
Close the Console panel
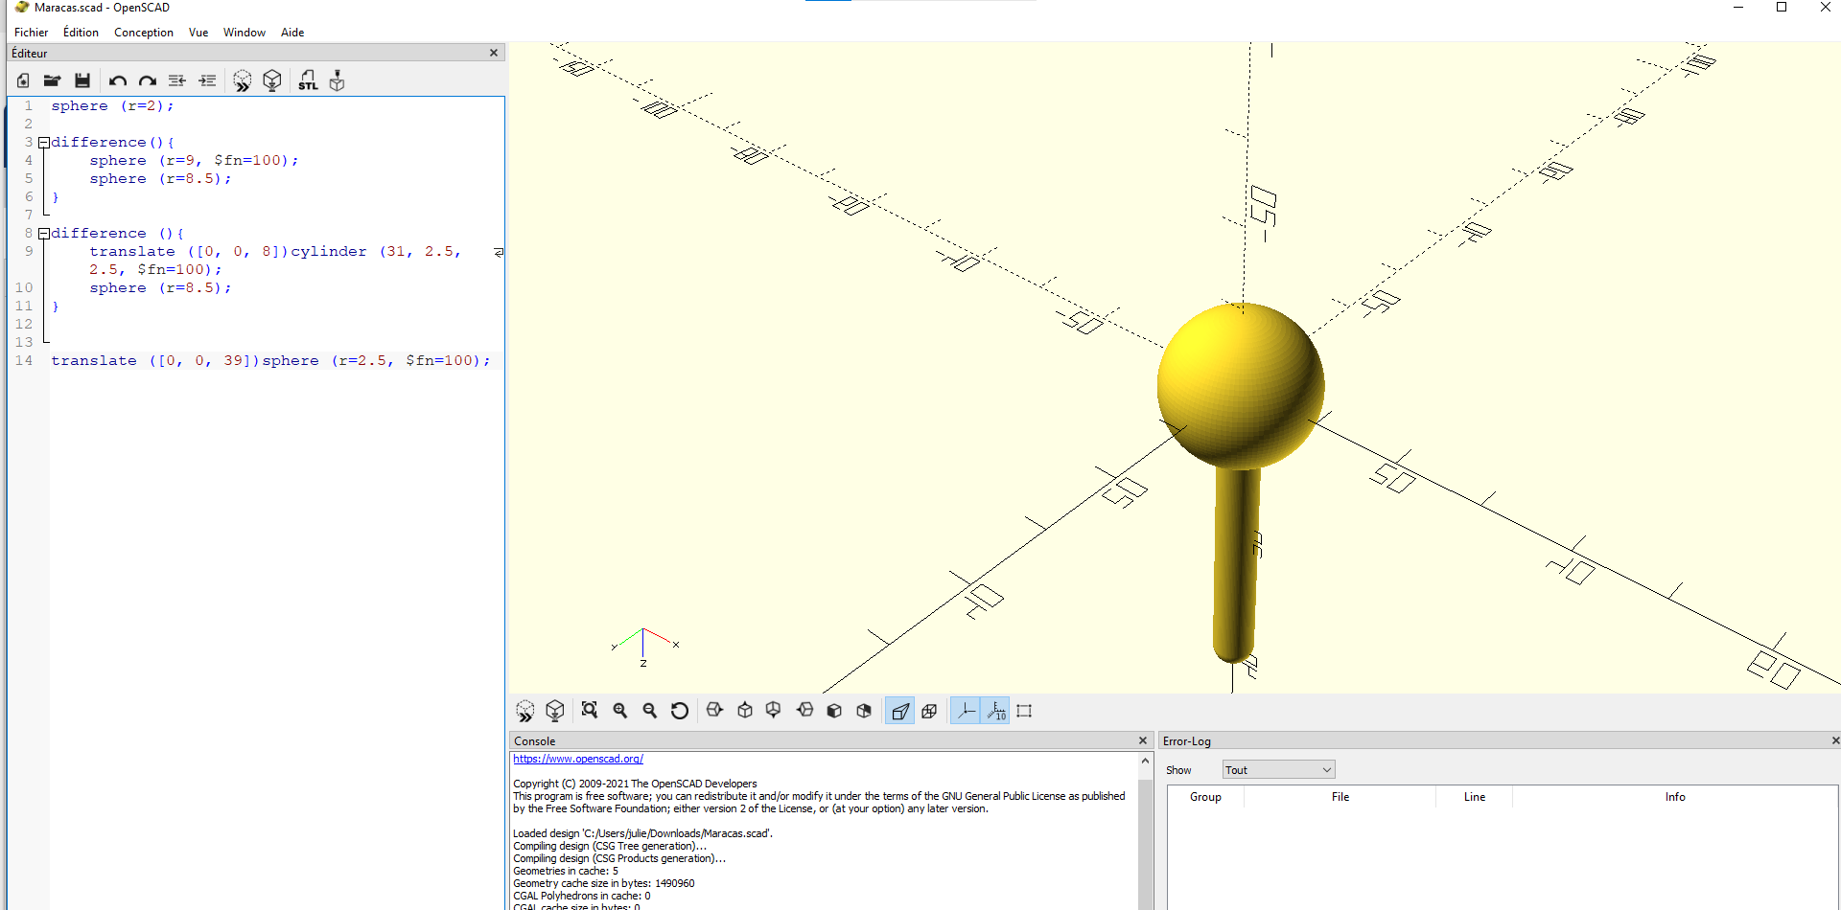point(1143,740)
